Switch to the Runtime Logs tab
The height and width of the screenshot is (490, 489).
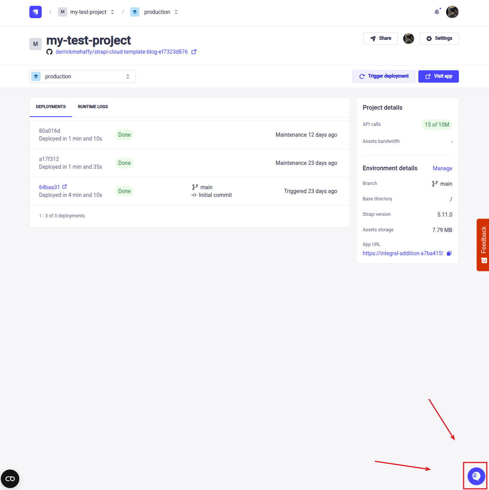click(93, 107)
